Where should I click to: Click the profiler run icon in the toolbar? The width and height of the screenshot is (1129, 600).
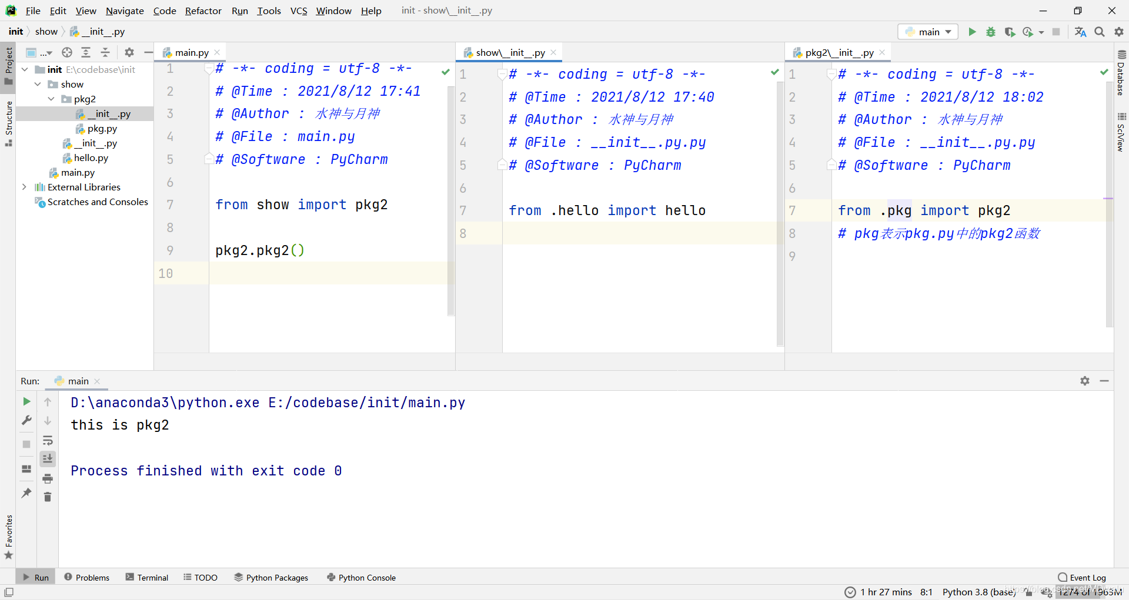[x=1028, y=32]
